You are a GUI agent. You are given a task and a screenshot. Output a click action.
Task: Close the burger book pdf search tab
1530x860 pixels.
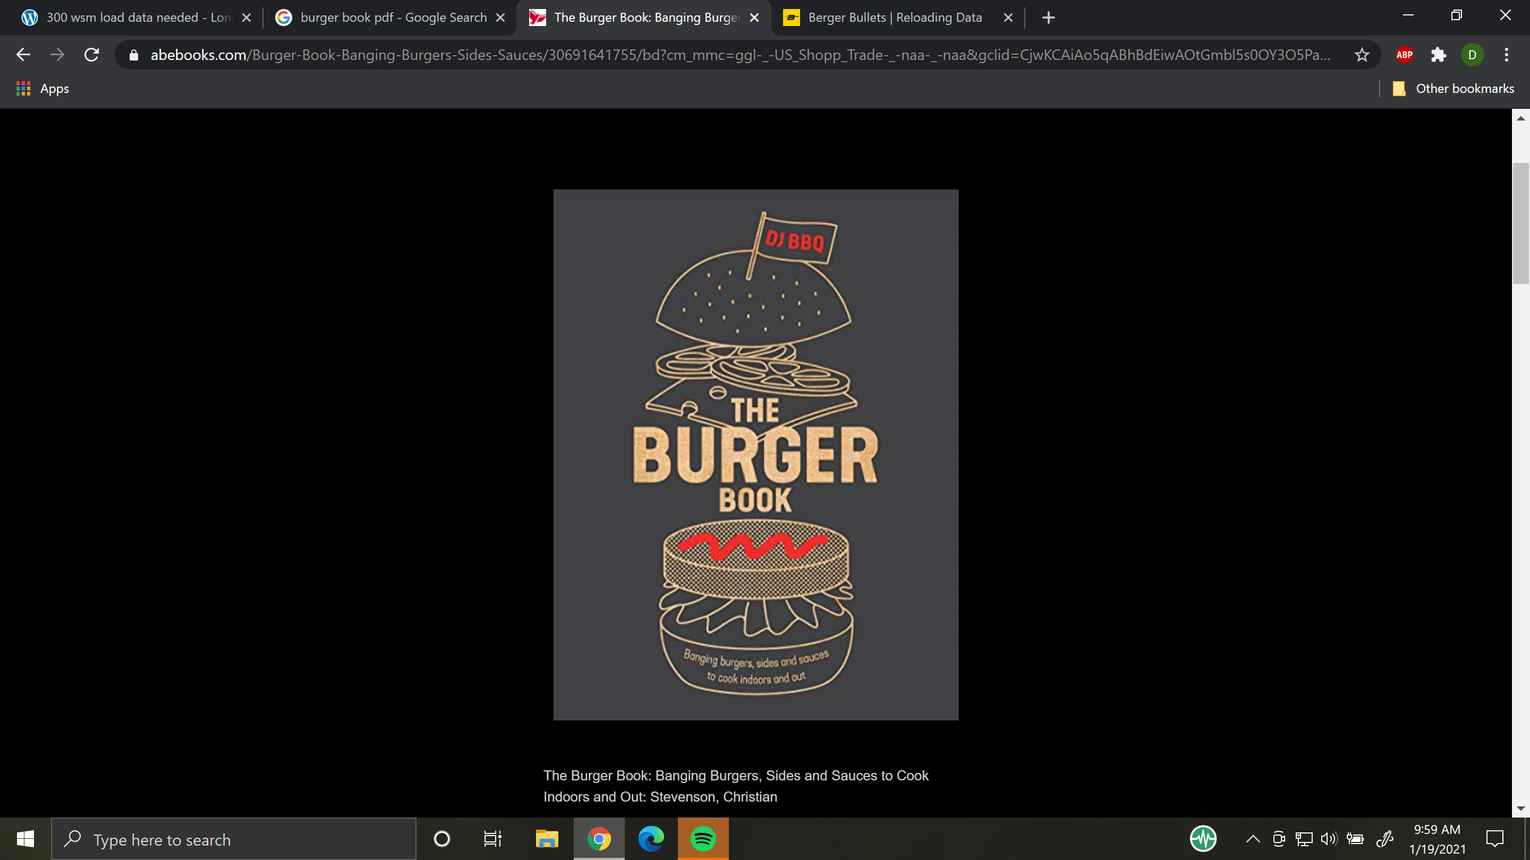pyautogui.click(x=500, y=18)
